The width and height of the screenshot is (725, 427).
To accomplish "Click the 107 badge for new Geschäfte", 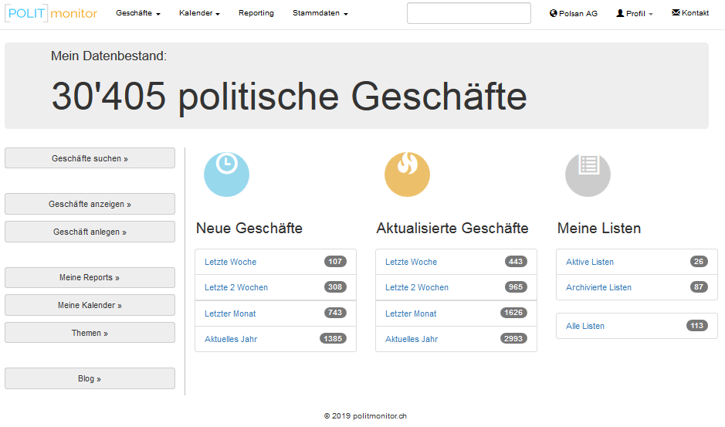I will pos(335,262).
